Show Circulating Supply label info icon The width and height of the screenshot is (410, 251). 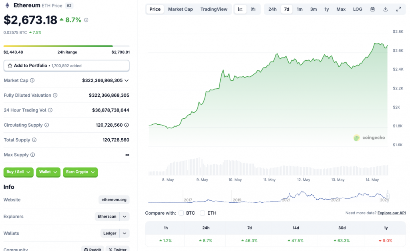pos(46,125)
